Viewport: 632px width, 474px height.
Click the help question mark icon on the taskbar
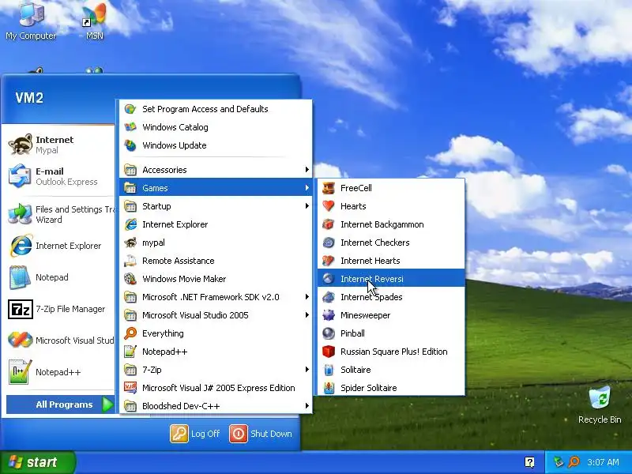click(529, 462)
